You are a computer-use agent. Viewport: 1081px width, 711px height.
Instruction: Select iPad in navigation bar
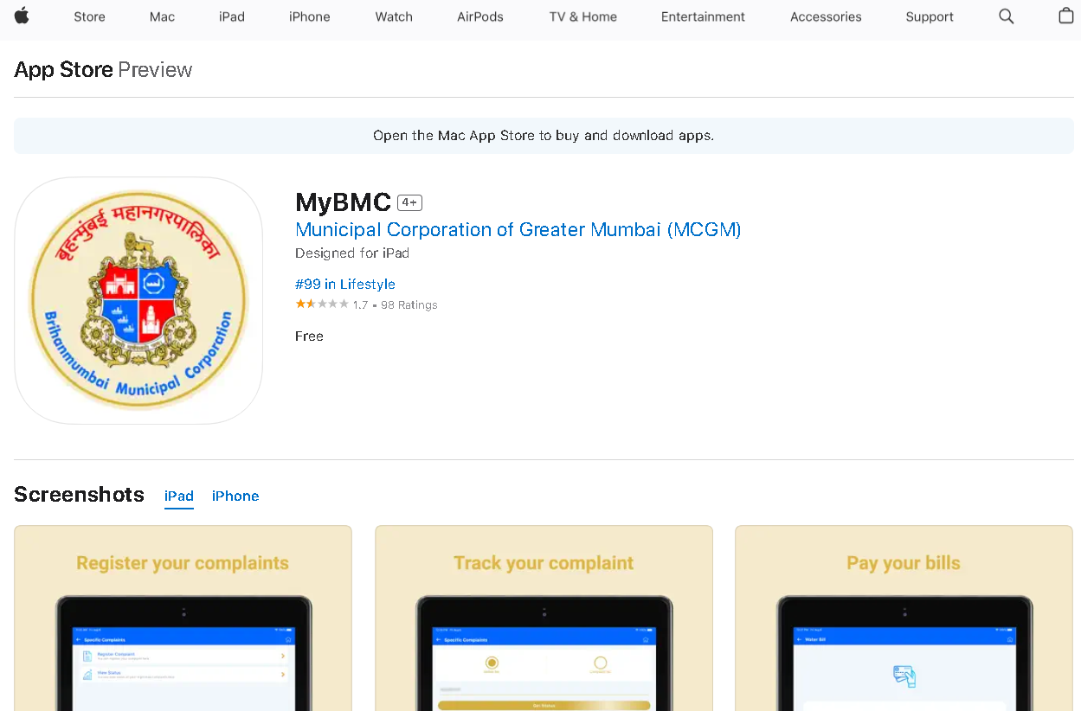click(x=232, y=16)
